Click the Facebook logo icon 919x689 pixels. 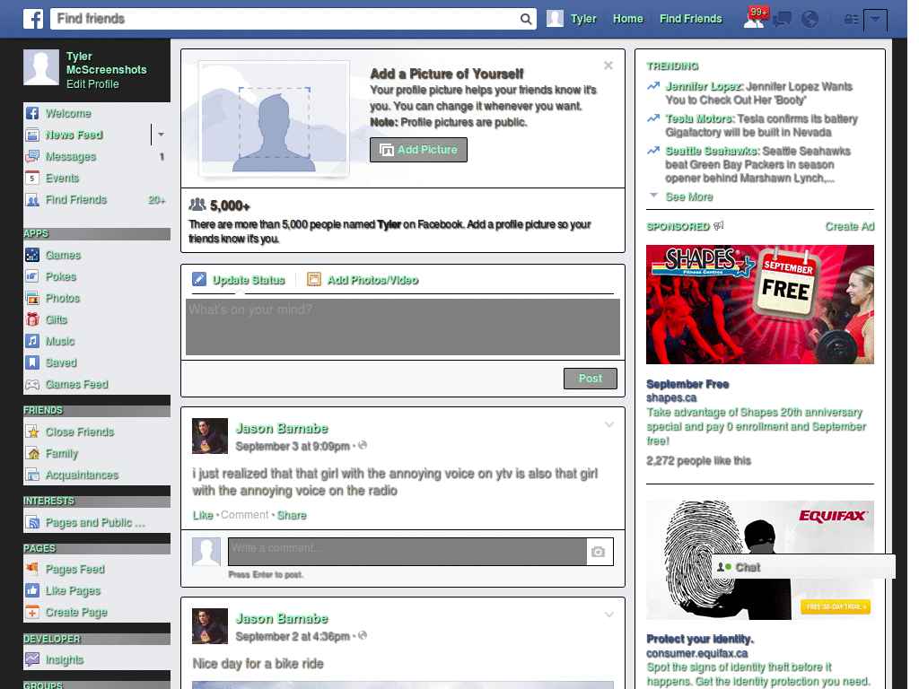tap(33, 19)
